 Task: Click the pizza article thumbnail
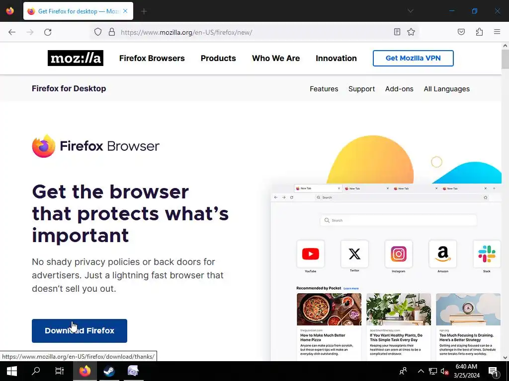pyautogui.click(x=329, y=309)
